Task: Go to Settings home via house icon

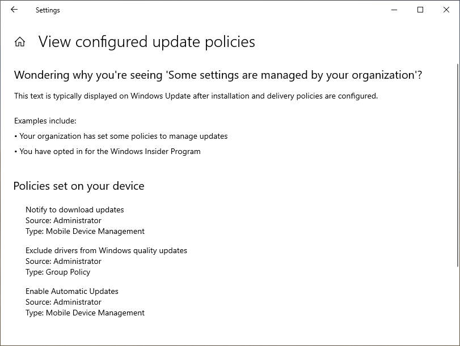Action: 20,42
